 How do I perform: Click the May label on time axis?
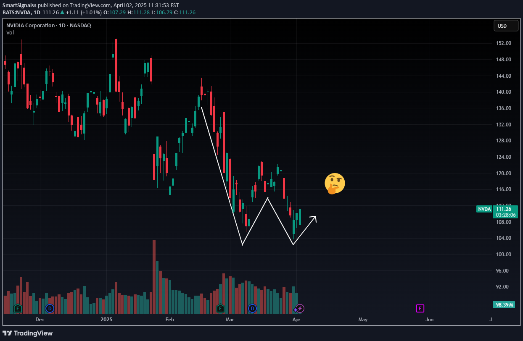coord(363,320)
